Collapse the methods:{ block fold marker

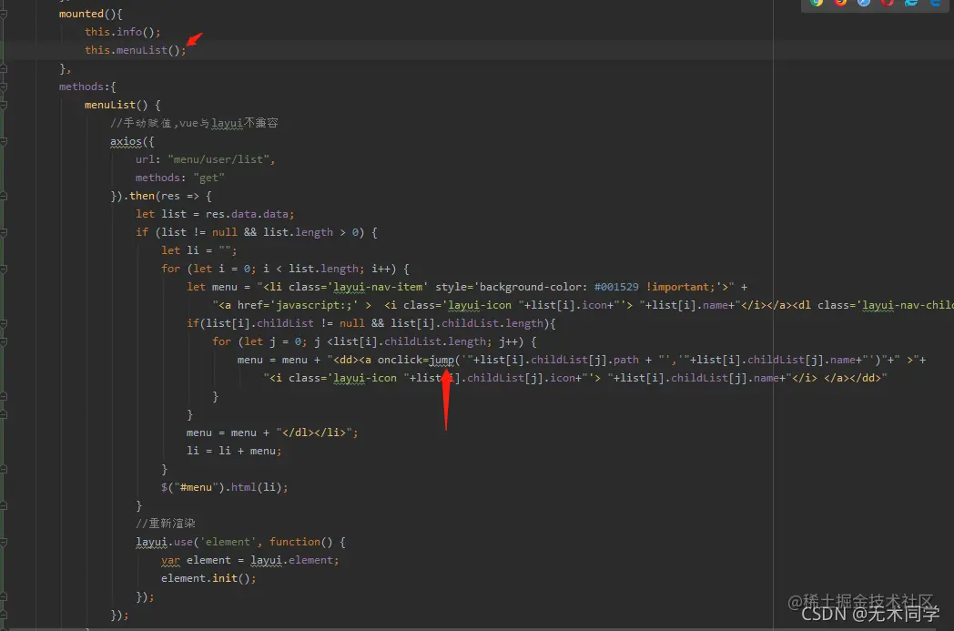click(4, 87)
